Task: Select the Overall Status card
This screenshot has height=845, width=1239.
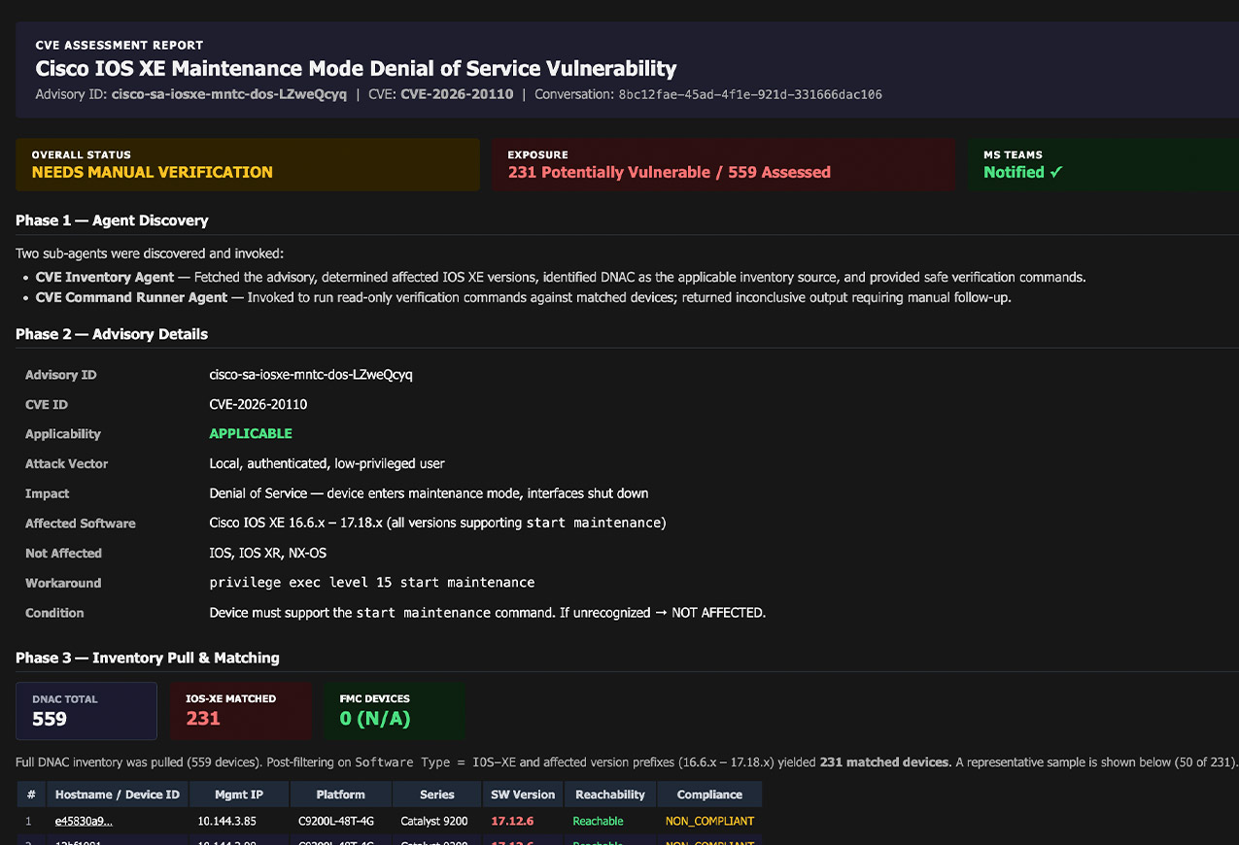Action: tap(248, 164)
